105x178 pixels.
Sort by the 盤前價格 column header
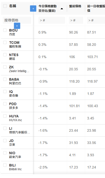pos(75,6)
